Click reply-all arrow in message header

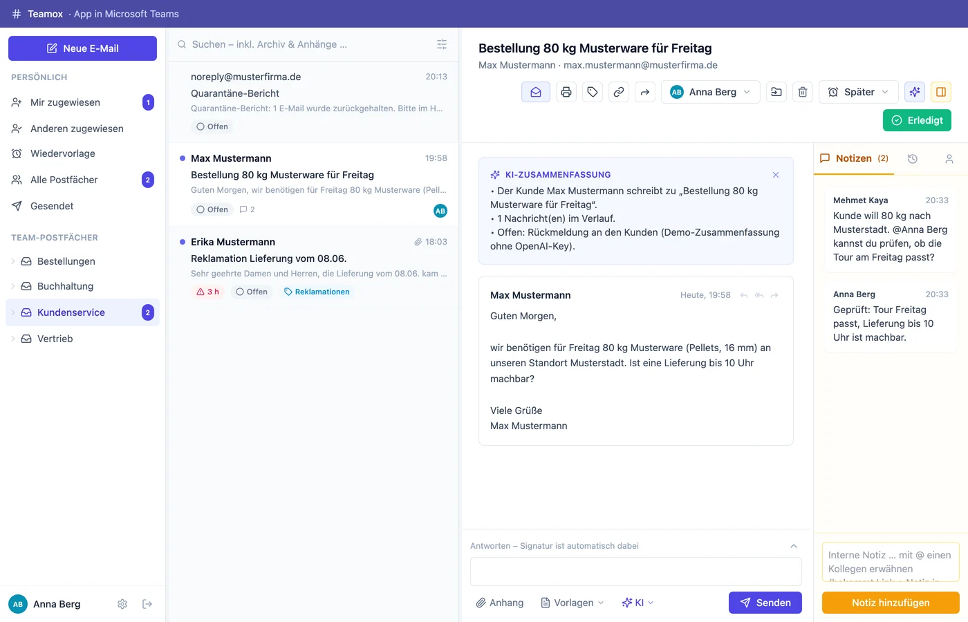coord(759,295)
